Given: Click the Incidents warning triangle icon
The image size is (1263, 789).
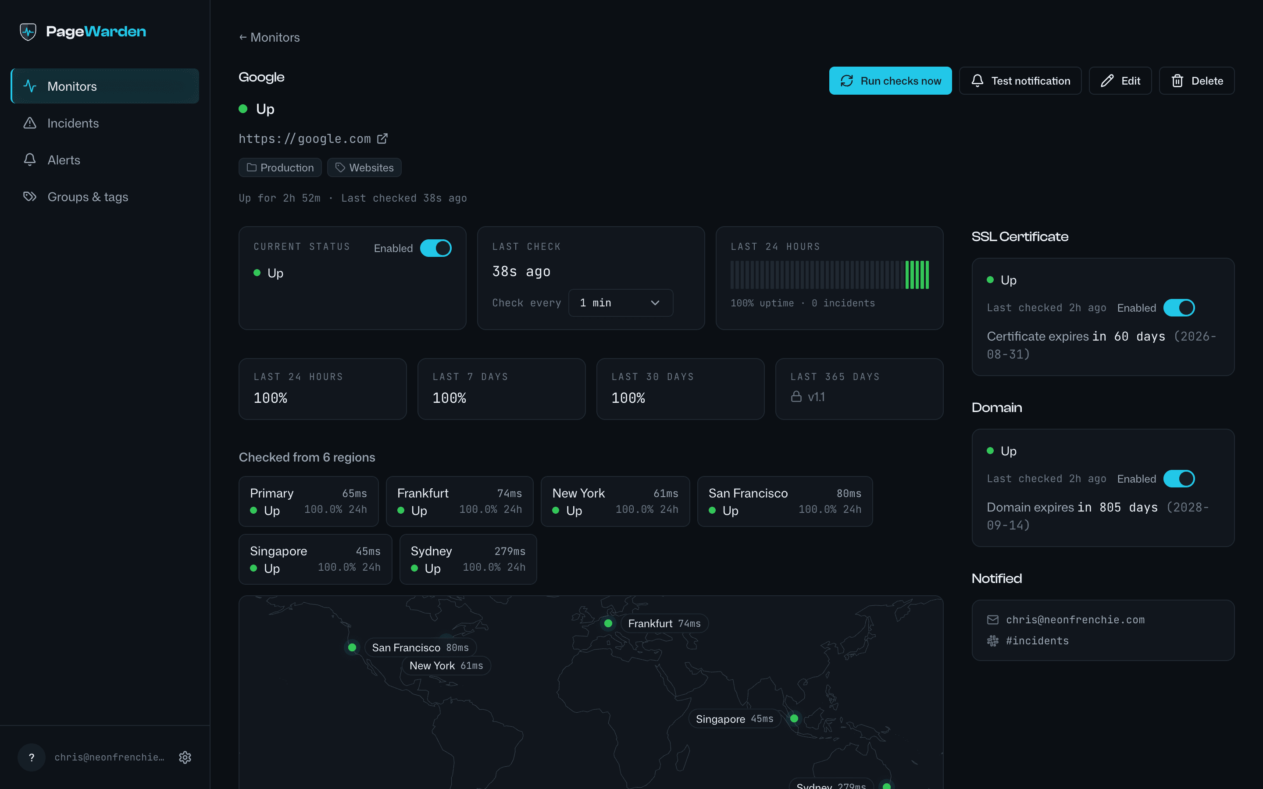Looking at the screenshot, I should pyautogui.click(x=30, y=123).
